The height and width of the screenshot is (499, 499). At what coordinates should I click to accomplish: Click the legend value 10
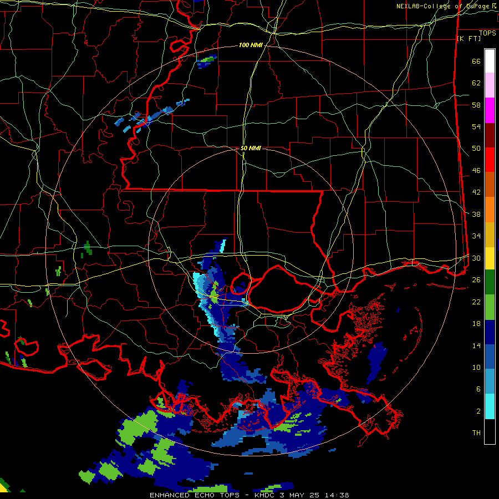point(476,367)
